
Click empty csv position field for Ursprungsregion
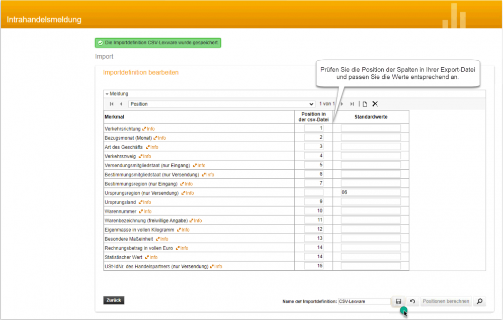[314, 192]
